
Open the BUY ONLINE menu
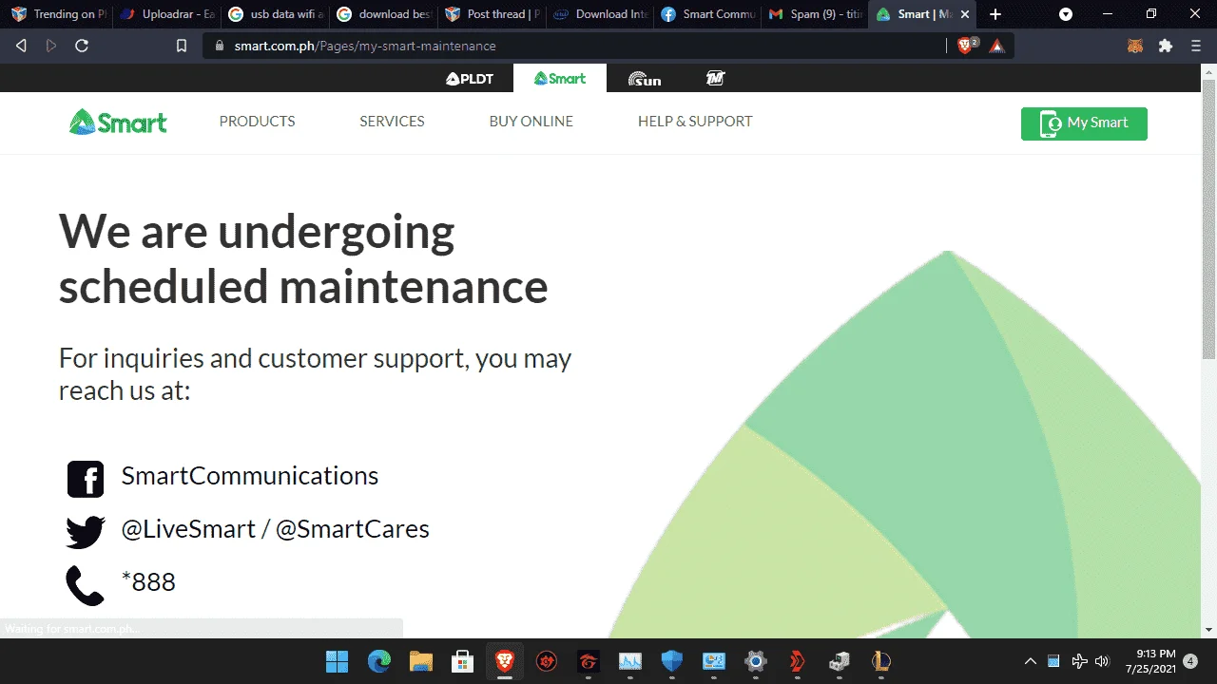click(531, 122)
